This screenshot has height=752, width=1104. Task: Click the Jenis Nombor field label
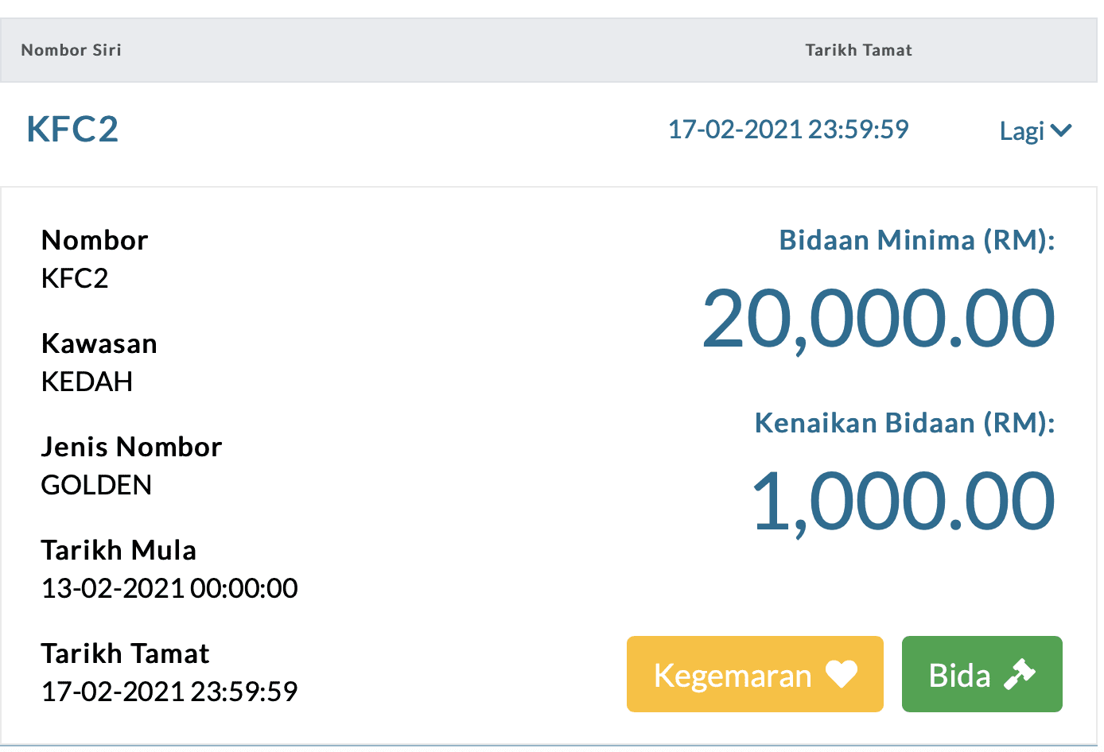[x=131, y=447]
